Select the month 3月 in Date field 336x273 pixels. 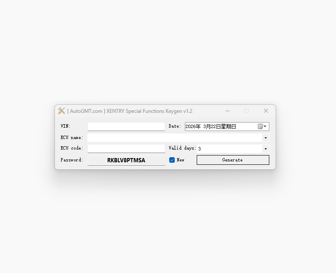point(207,126)
